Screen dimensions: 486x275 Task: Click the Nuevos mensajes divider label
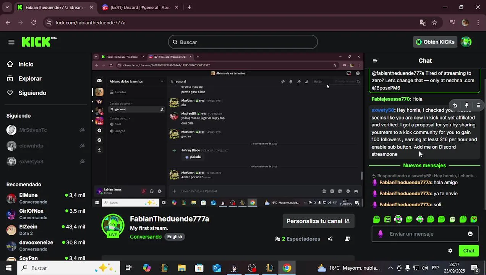[424, 166]
